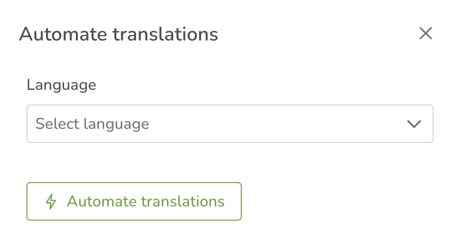461x247 pixels.
Task: Show language options list
Action: coord(230,124)
